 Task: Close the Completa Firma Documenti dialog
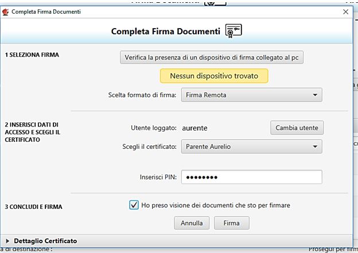[x=345, y=11]
